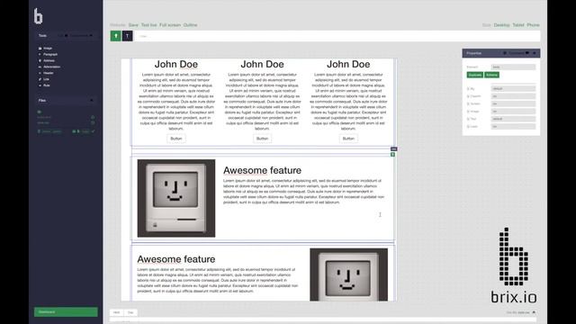Click the Button under second John Doe
Image resolution: width=576 pixels, height=324 pixels.
[262, 139]
